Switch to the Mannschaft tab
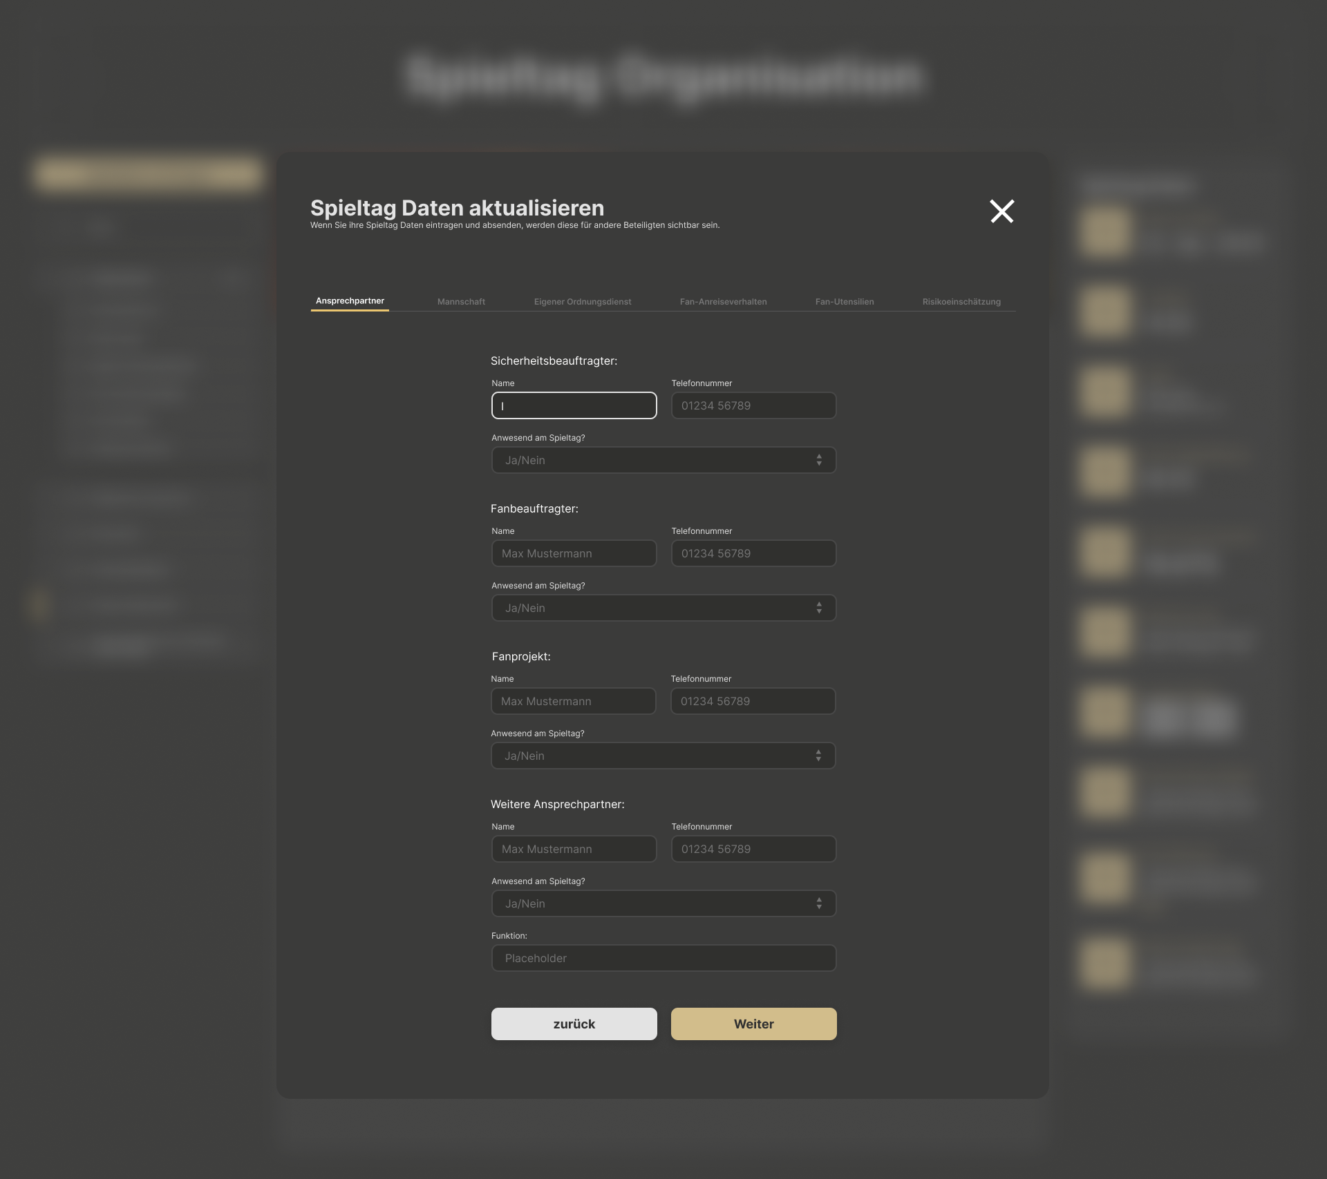Viewport: 1327px width, 1179px height. click(461, 302)
